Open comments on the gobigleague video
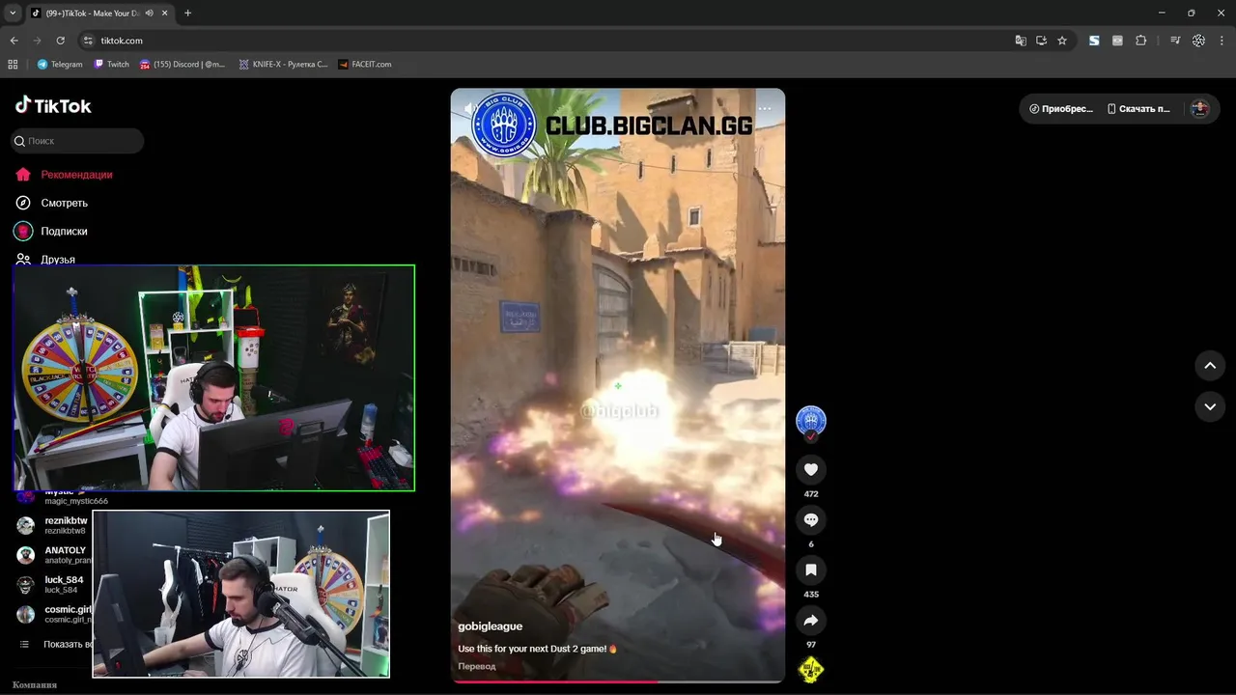 [811, 520]
